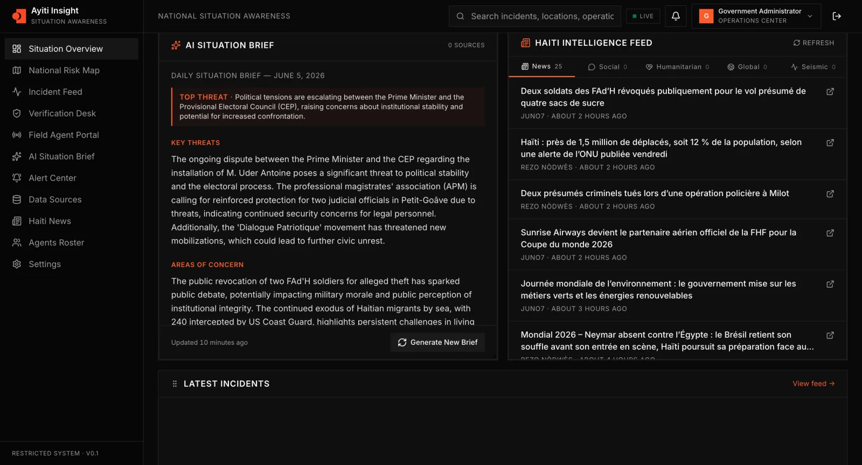Viewport: 862px width, 465px height.
Task: Open external link for Milot police operation article
Action: (830, 194)
